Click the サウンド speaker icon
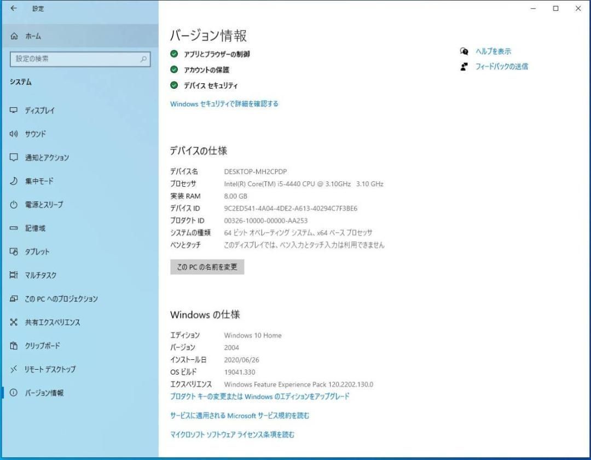 coord(14,134)
